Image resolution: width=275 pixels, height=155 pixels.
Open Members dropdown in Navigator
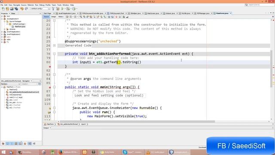point(10,84)
